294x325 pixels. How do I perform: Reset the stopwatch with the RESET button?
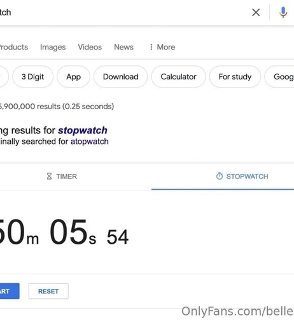click(x=48, y=291)
